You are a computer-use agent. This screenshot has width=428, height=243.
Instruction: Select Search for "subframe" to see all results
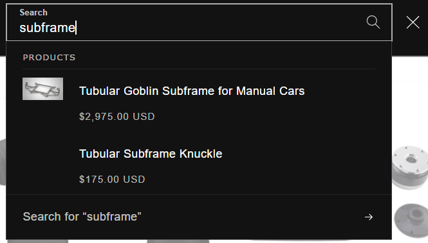tap(199, 217)
